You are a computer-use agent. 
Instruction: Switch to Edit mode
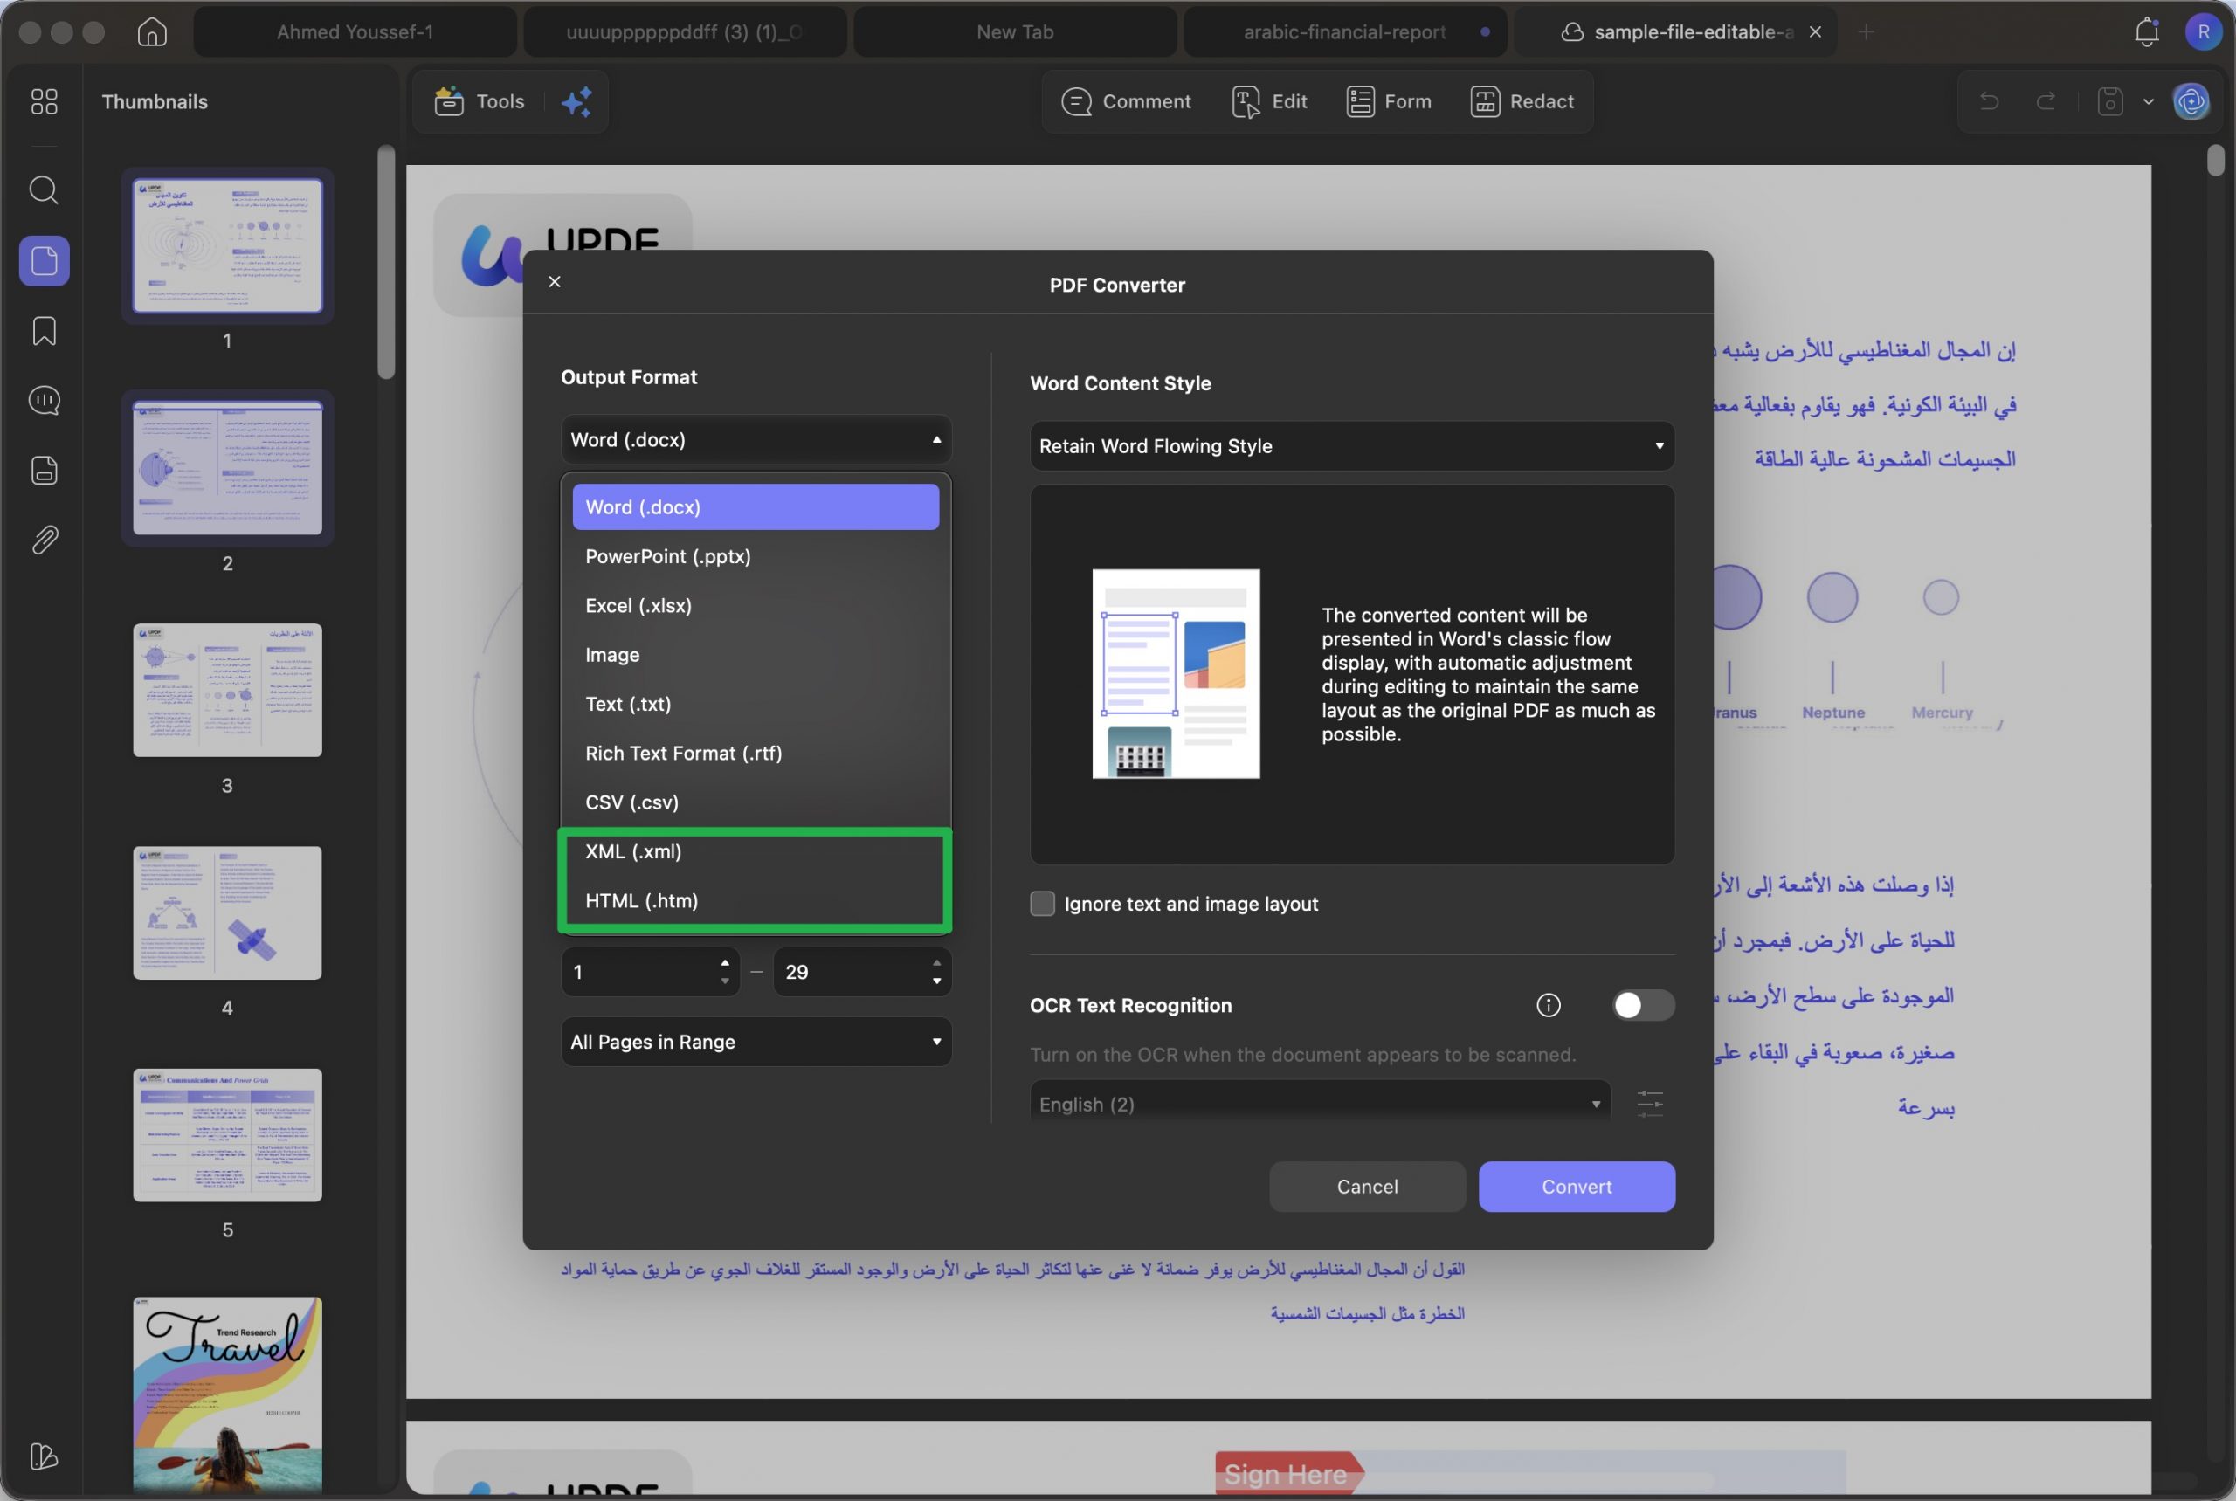click(x=1270, y=101)
